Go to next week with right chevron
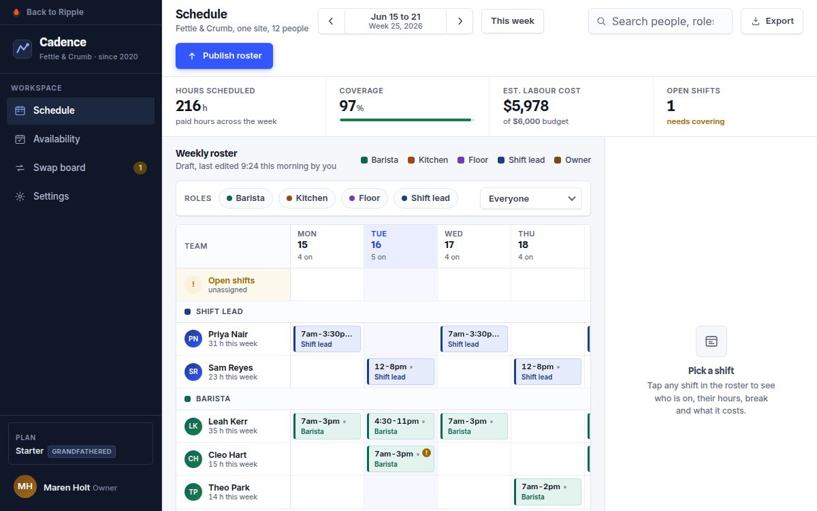Image resolution: width=817 pixels, height=511 pixels. pos(460,21)
